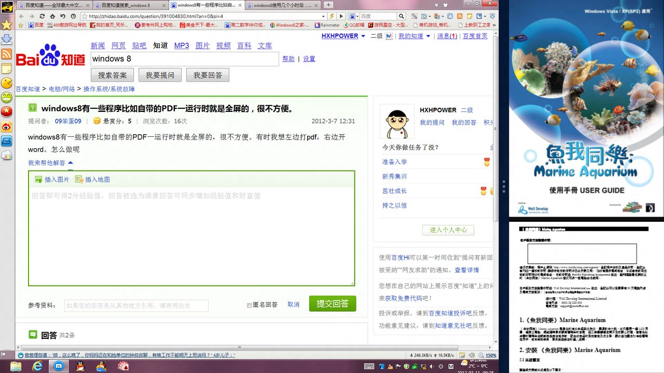Refresh the current page

click(x=42, y=16)
